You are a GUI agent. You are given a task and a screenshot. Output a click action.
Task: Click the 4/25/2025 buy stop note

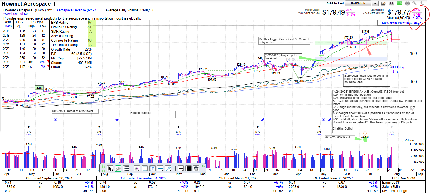283,57
